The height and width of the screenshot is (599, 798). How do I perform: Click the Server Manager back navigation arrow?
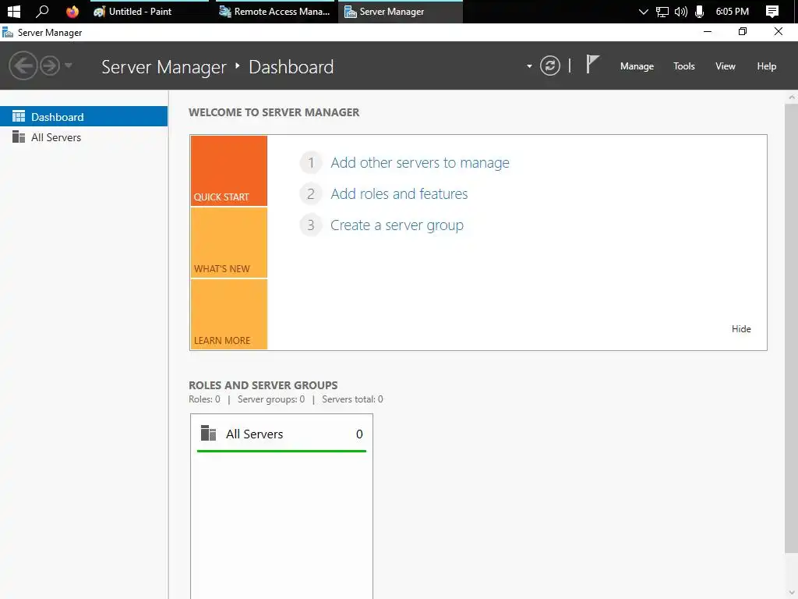click(x=23, y=66)
